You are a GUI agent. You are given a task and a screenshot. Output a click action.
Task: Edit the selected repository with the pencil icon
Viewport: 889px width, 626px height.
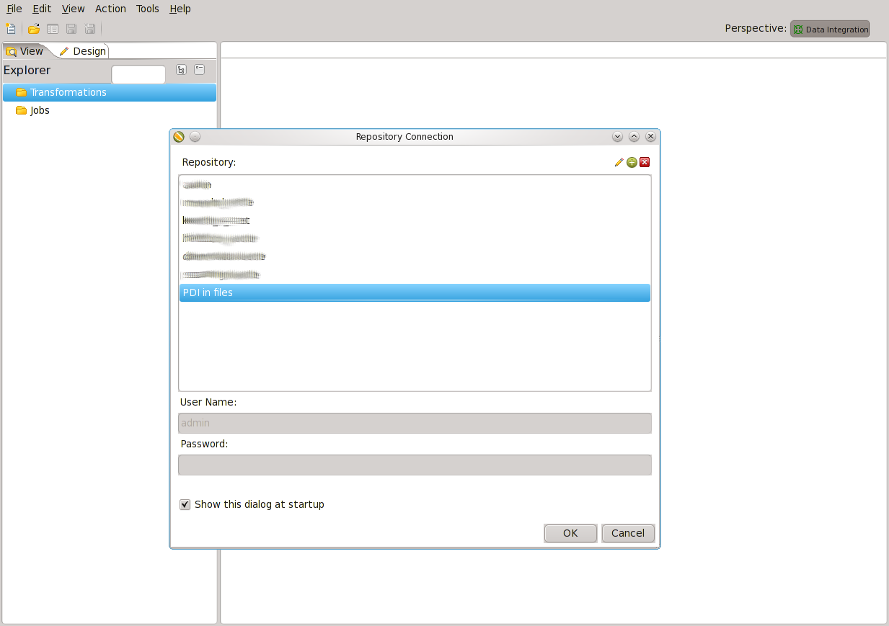pyautogui.click(x=619, y=163)
